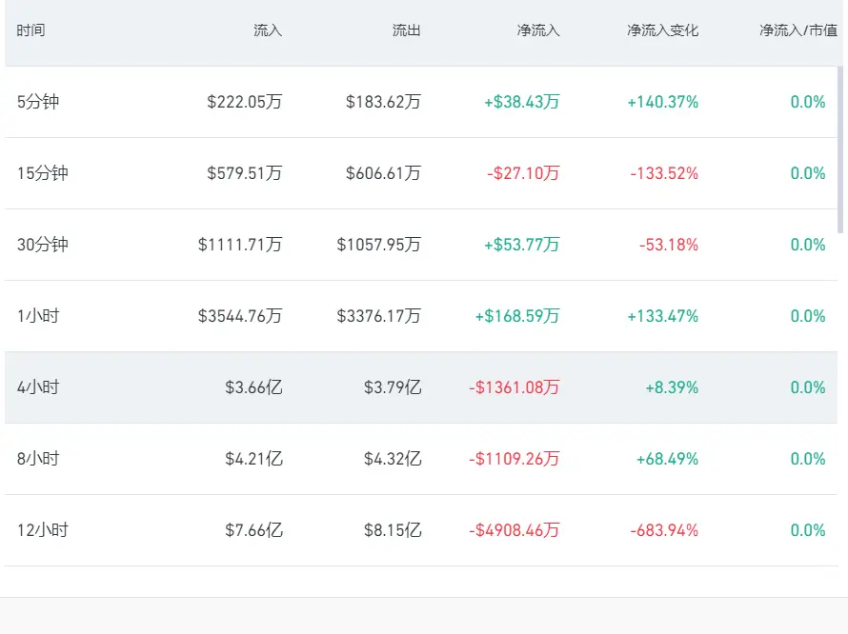848x634 pixels.
Task: Click the $8.15亿 outflow value
Action: point(393,529)
